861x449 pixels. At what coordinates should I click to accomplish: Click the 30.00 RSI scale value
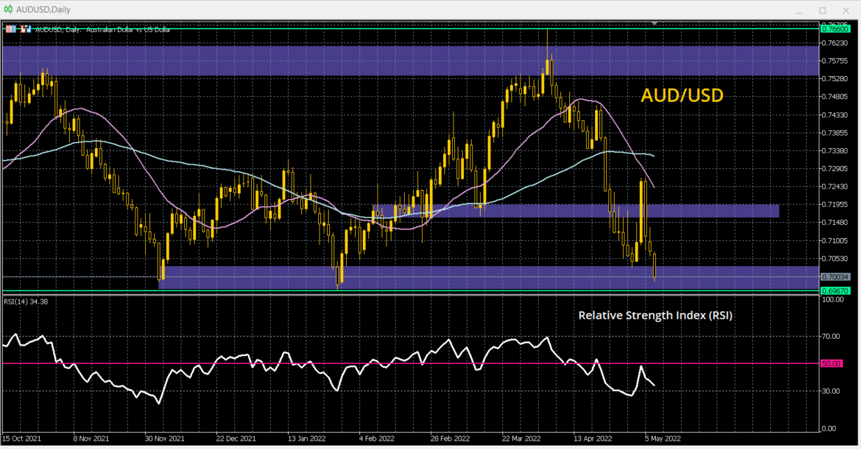832,391
